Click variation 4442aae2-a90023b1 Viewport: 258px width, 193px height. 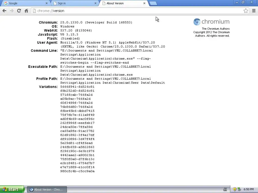pos(77,155)
